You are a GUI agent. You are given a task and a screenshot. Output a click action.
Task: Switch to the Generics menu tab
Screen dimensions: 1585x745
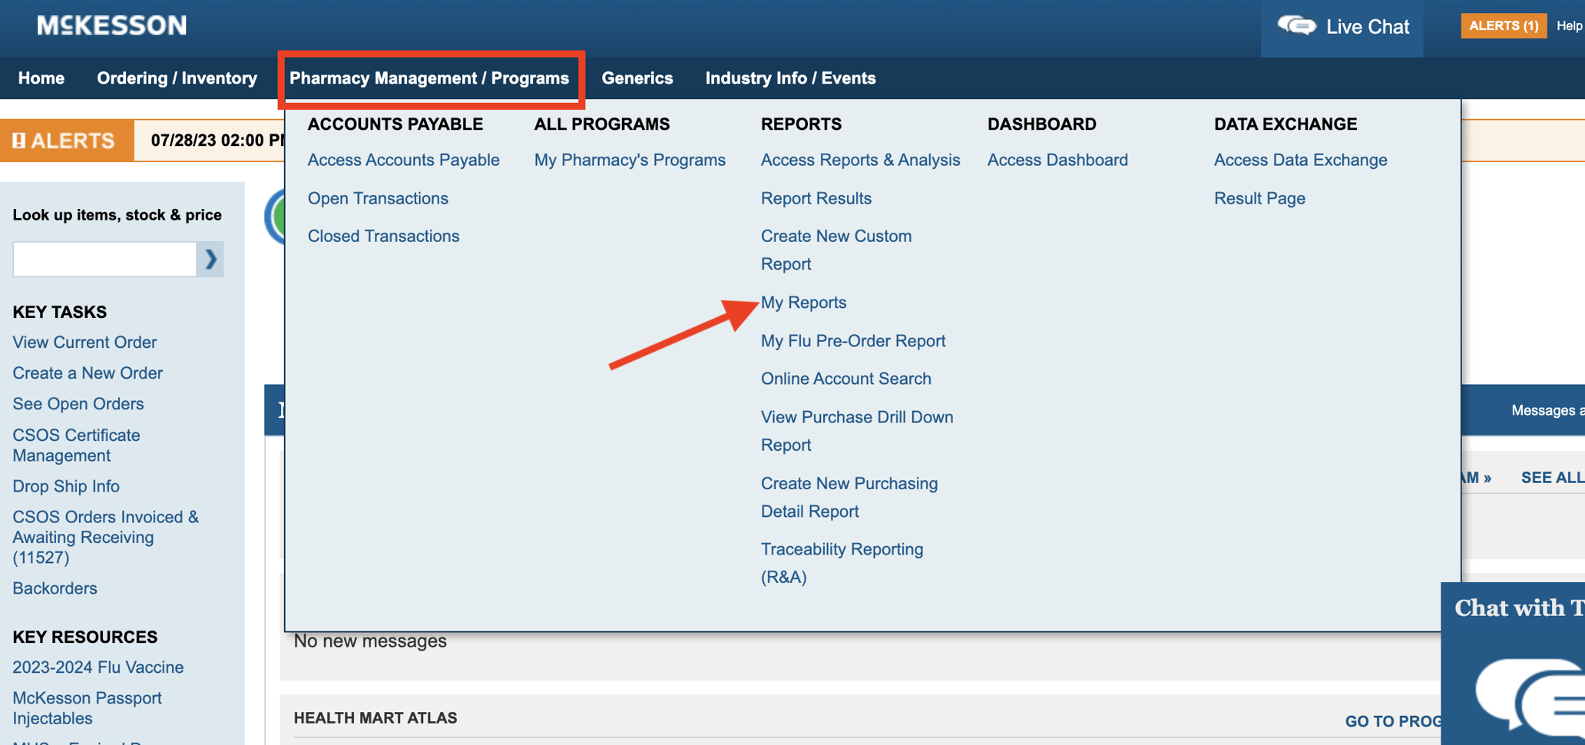(x=637, y=78)
